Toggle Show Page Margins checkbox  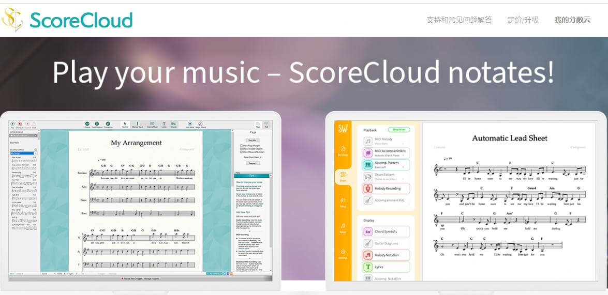[242, 146]
